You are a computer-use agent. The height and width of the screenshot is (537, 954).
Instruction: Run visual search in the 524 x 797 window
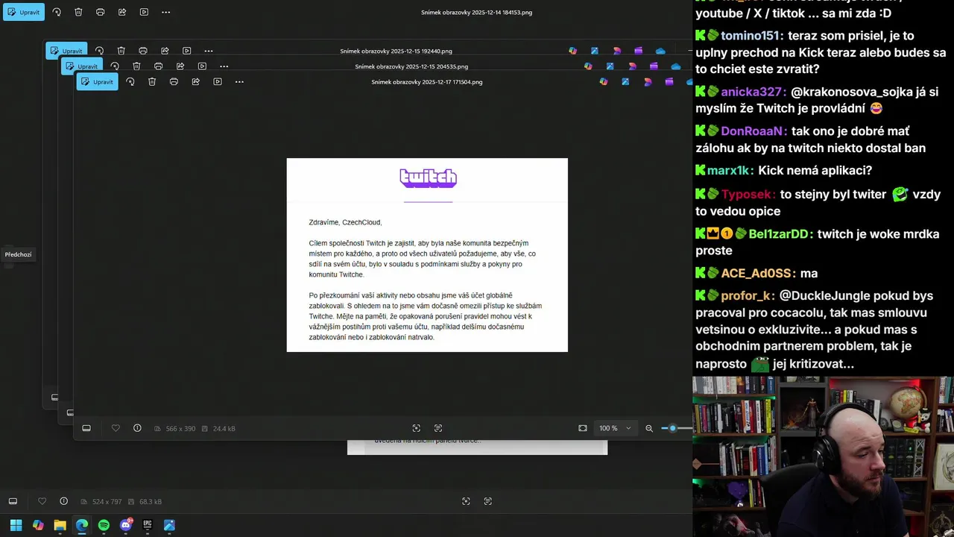pos(466,501)
